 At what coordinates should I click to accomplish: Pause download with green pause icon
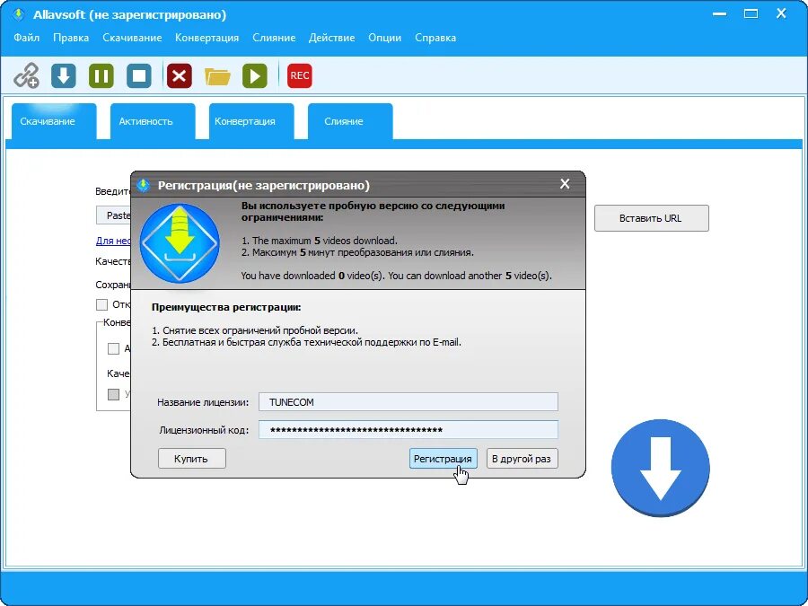point(101,75)
